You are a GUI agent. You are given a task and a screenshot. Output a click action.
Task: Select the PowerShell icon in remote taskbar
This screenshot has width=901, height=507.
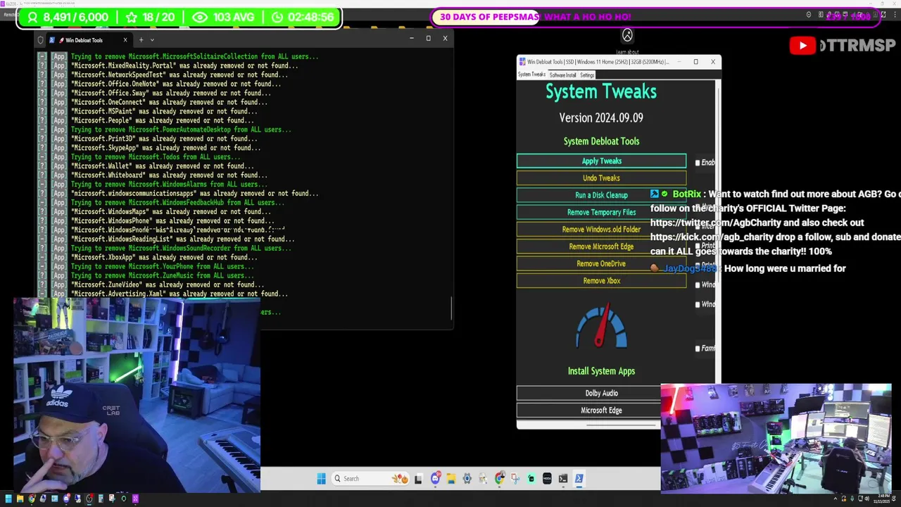coord(579,478)
